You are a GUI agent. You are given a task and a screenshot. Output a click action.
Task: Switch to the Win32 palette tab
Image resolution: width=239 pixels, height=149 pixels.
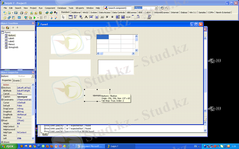pos(85,13)
